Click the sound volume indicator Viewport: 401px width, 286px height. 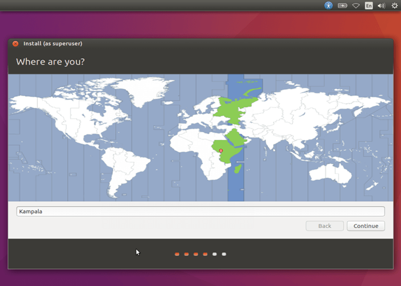coord(382,5)
